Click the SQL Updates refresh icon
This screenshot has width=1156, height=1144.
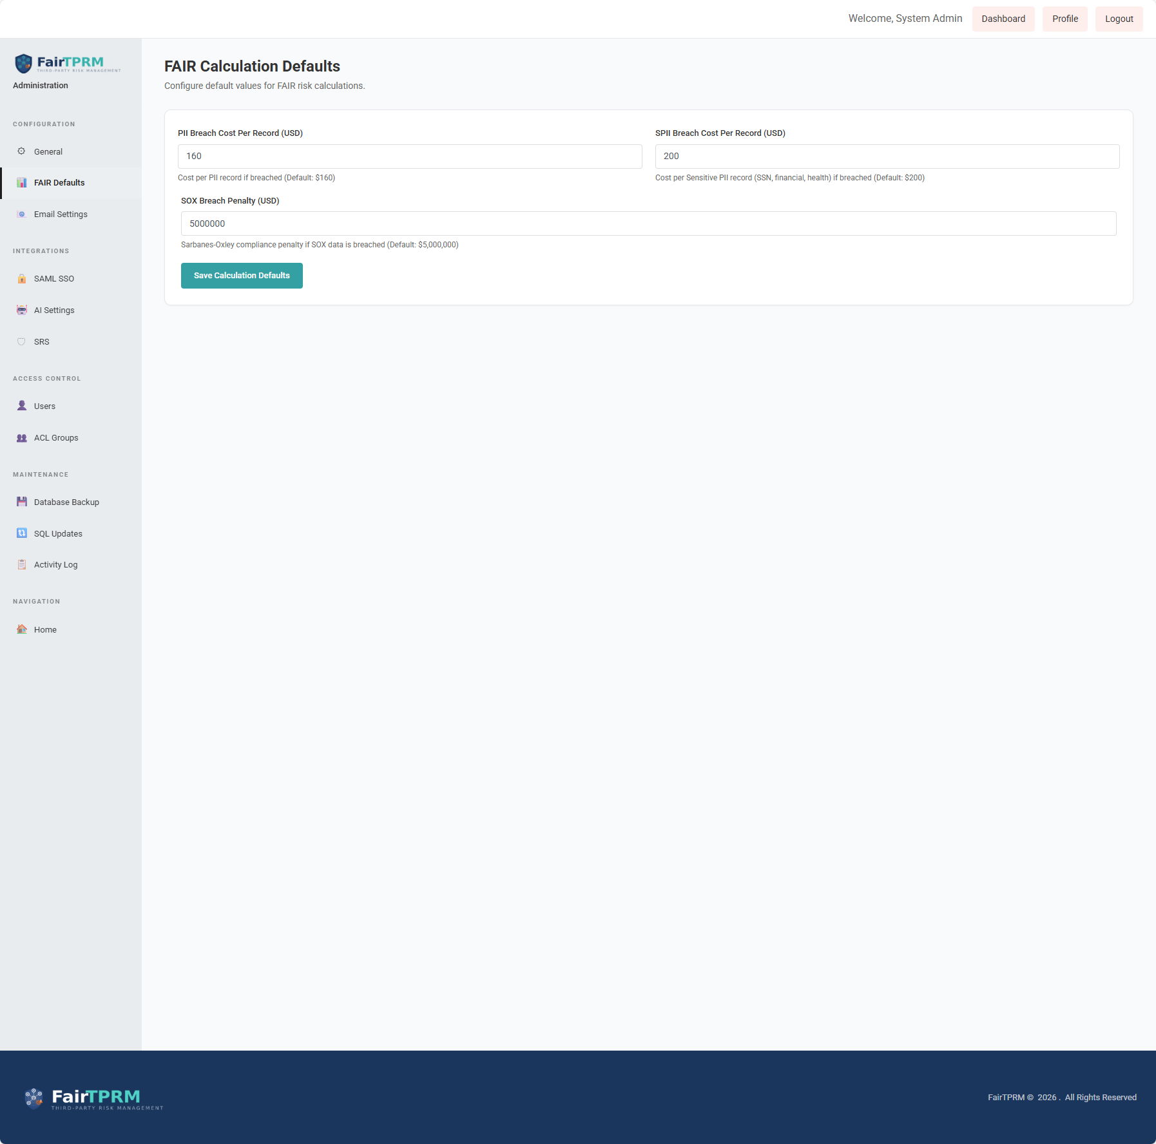21,533
